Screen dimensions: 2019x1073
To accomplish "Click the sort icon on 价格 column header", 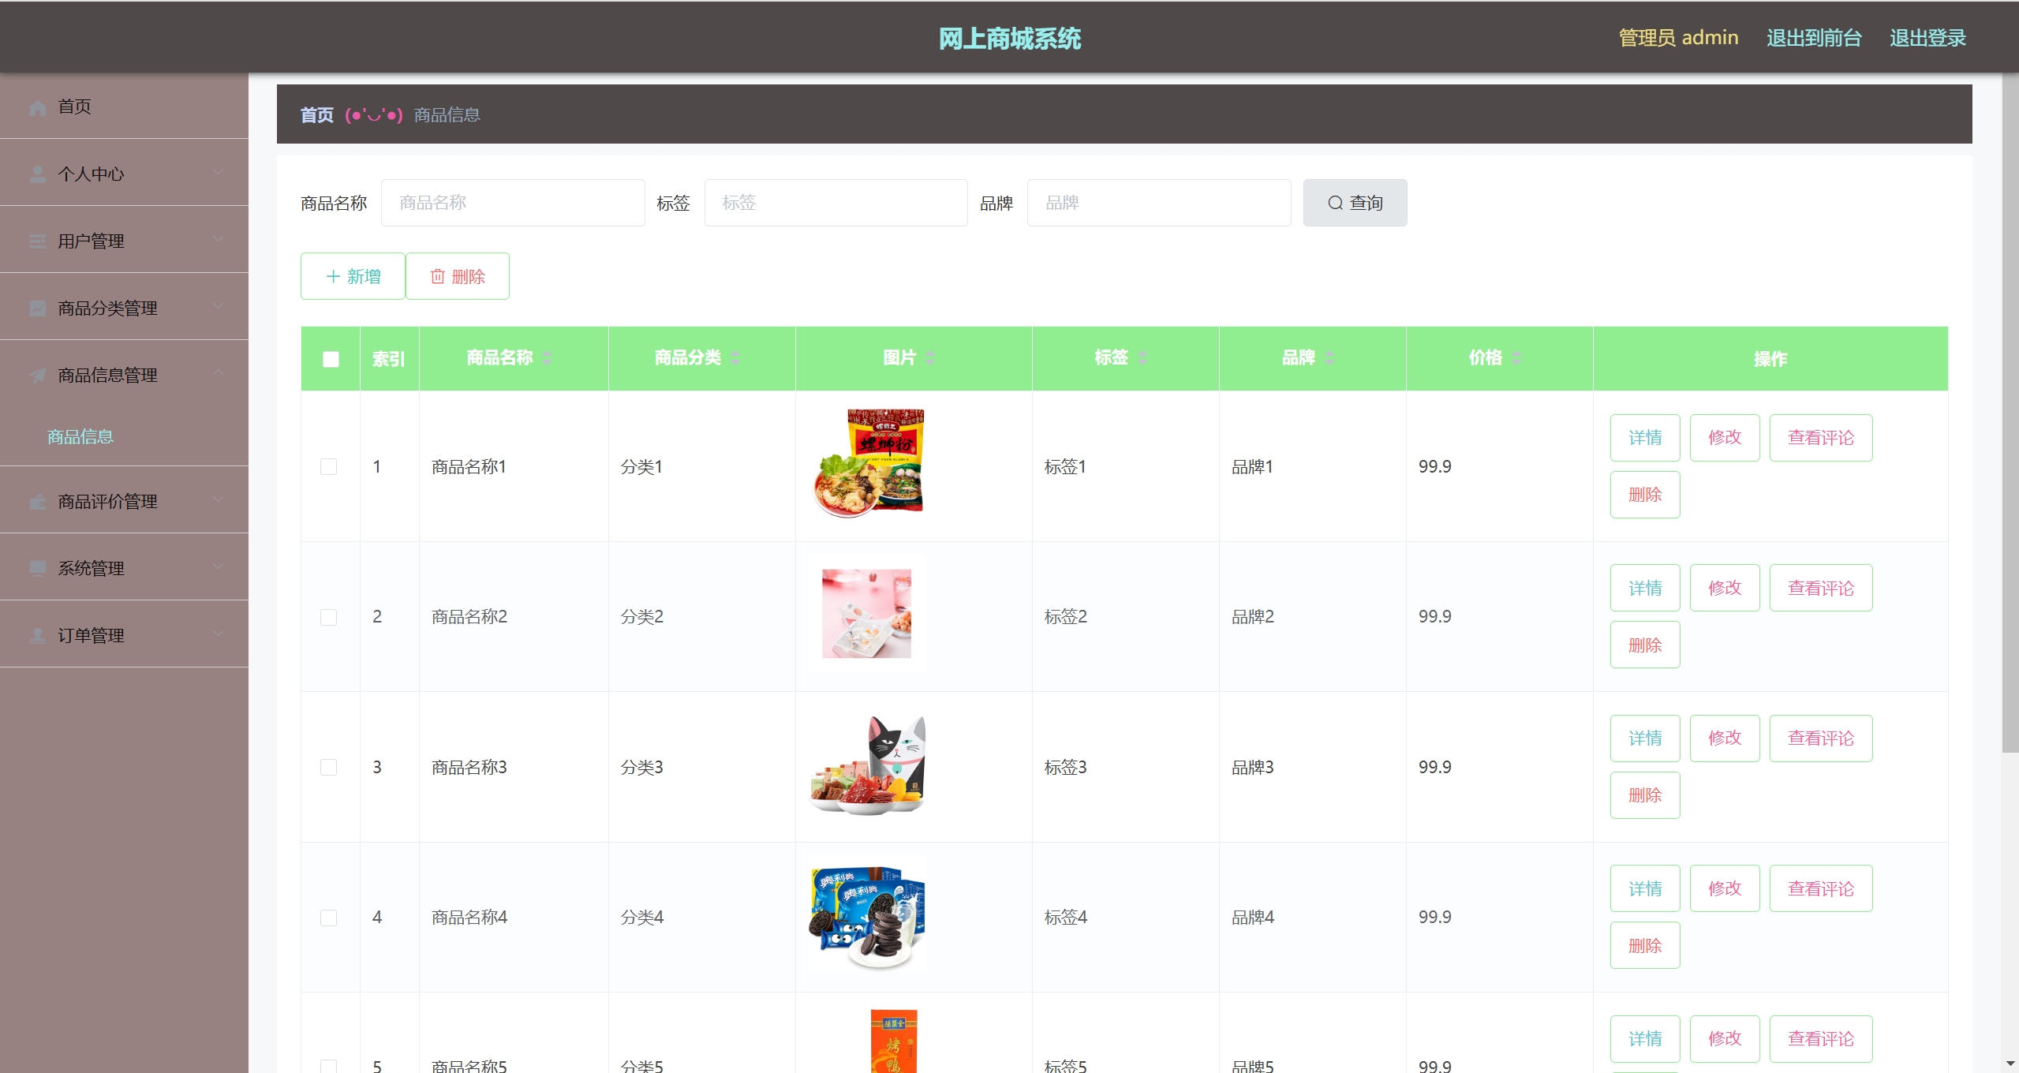I will 1516,358.
